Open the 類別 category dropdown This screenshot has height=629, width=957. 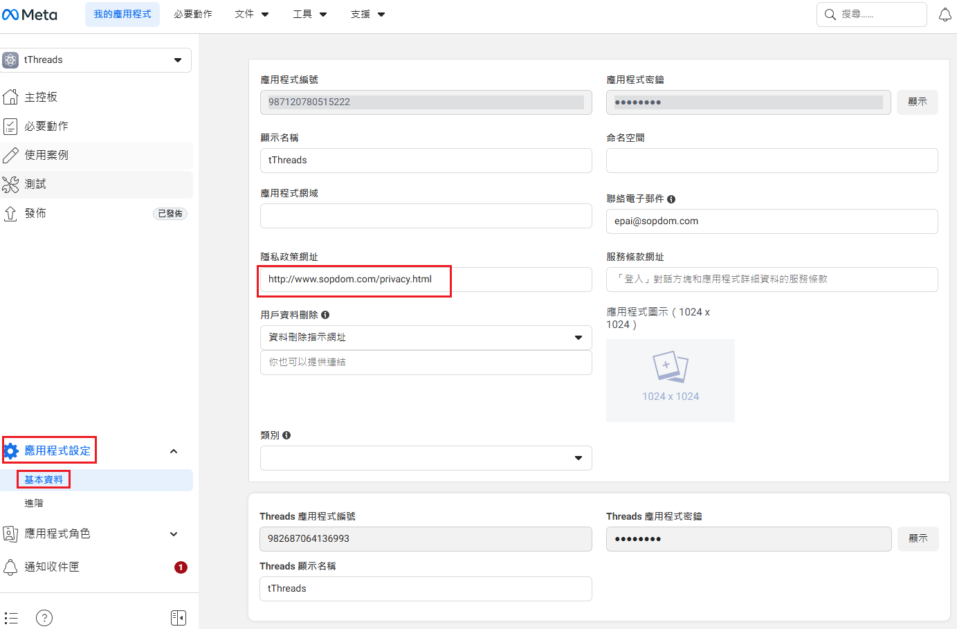pos(426,458)
